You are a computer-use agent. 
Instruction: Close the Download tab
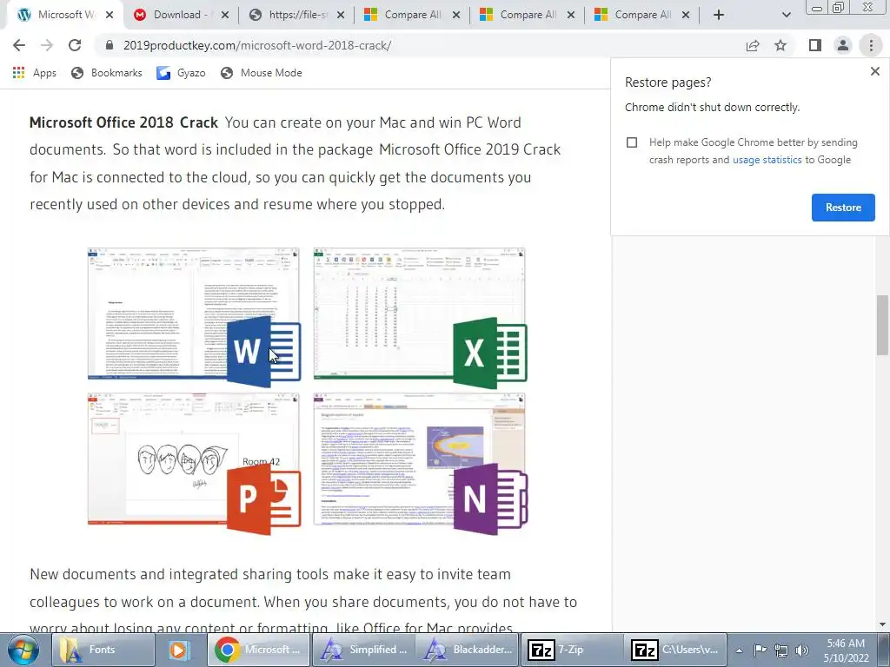click(225, 15)
